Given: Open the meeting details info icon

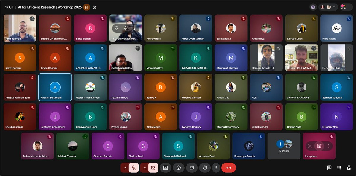Looking at the screenshot, I should click(x=94, y=7).
